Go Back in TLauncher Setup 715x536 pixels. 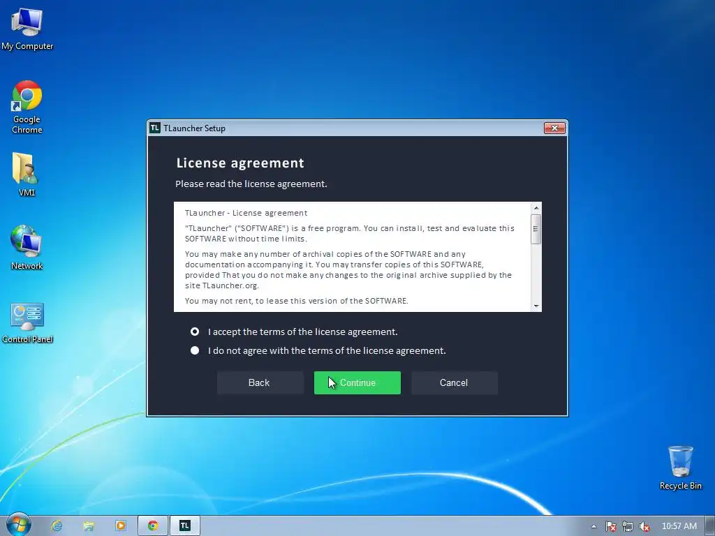[x=260, y=383]
